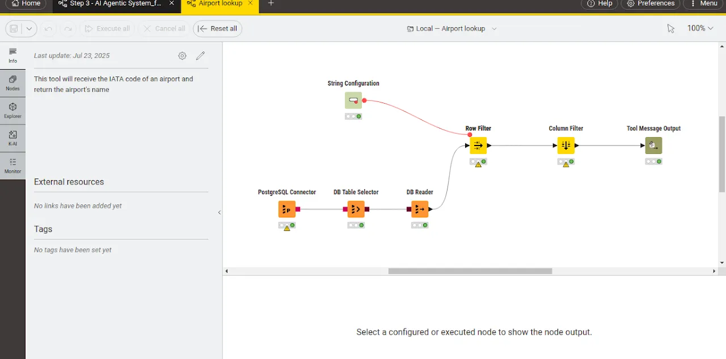Click the Reset all button

point(217,28)
